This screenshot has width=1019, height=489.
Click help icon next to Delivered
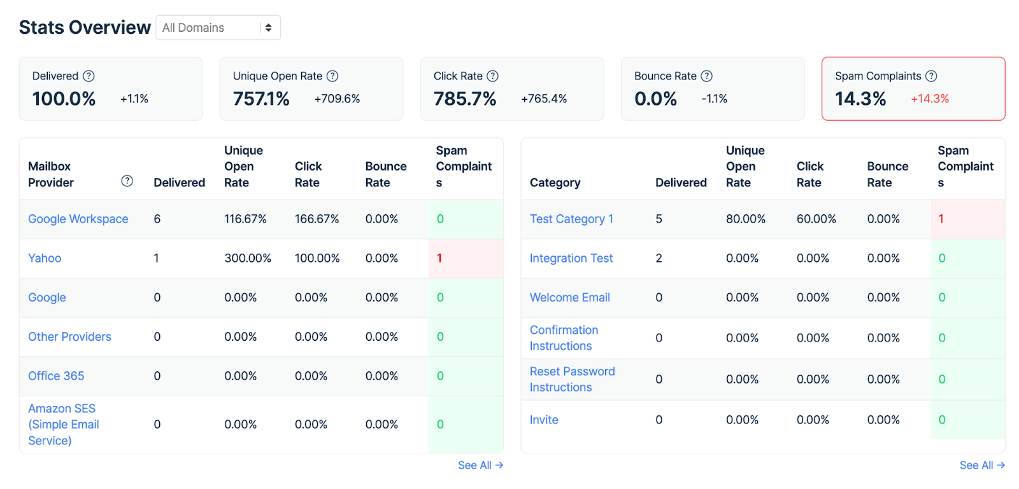(89, 76)
